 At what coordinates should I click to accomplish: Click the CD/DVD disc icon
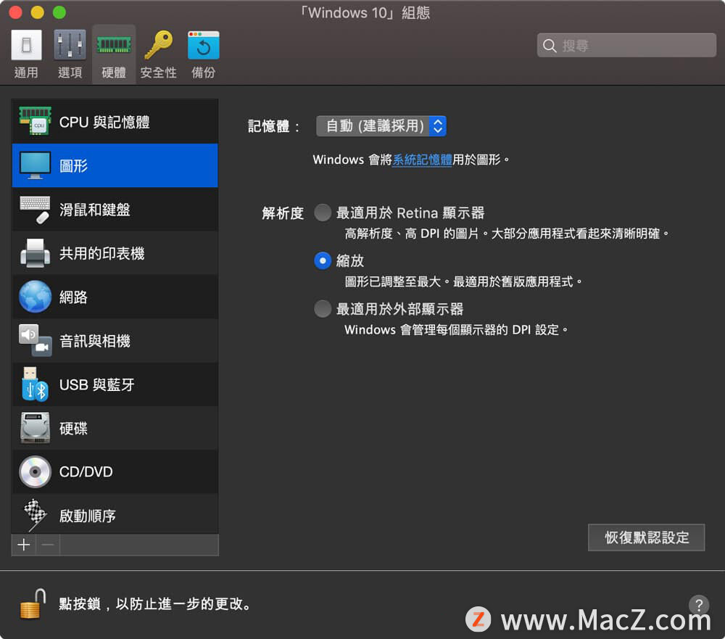[35, 471]
